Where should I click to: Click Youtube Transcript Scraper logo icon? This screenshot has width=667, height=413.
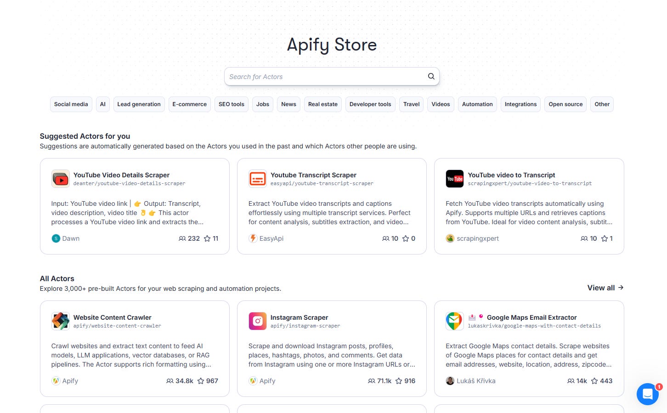click(258, 179)
